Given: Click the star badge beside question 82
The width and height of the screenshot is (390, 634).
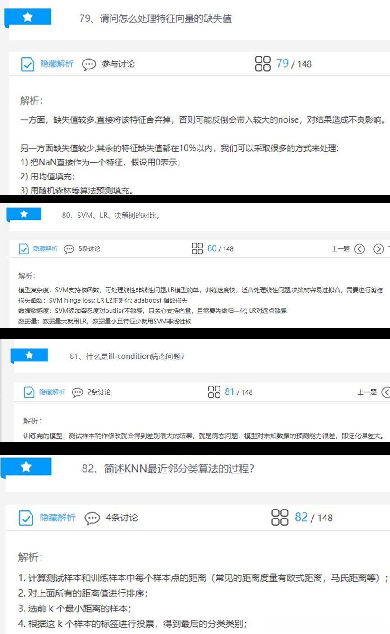Looking at the screenshot, I should [x=26, y=467].
